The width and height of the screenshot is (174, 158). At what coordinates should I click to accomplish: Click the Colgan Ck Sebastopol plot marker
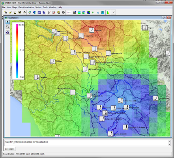[102, 119]
